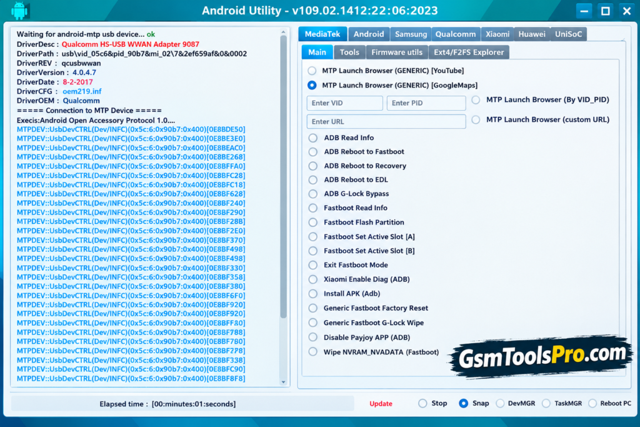Switch to the Android tab
640x427 pixels.
click(x=369, y=34)
